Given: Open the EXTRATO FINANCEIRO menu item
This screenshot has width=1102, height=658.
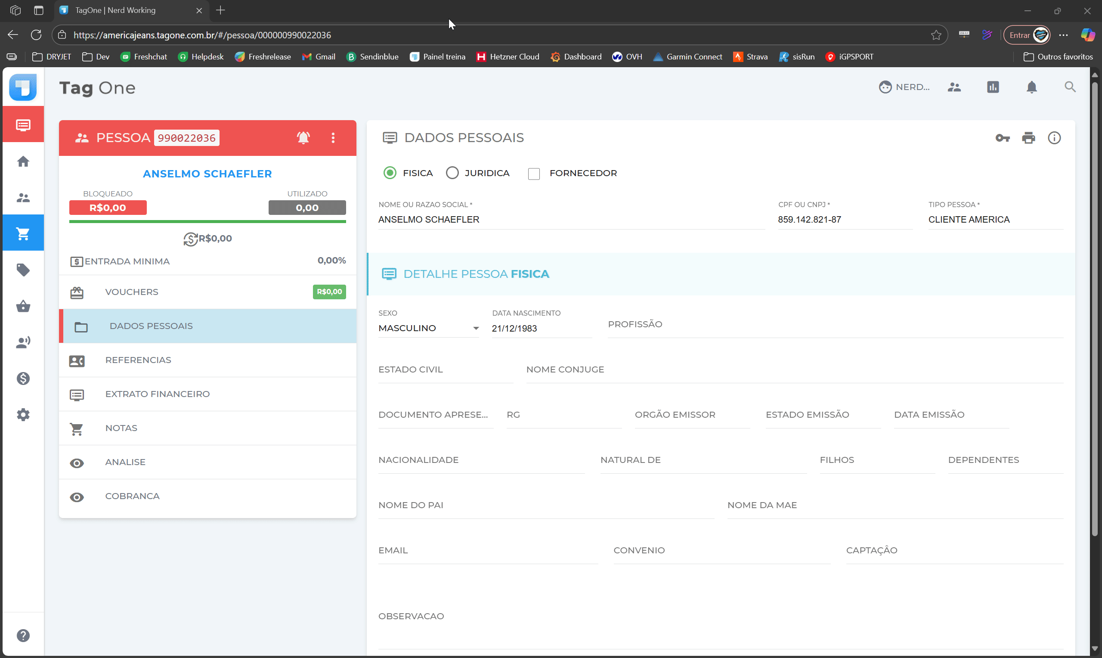Looking at the screenshot, I should 157,394.
